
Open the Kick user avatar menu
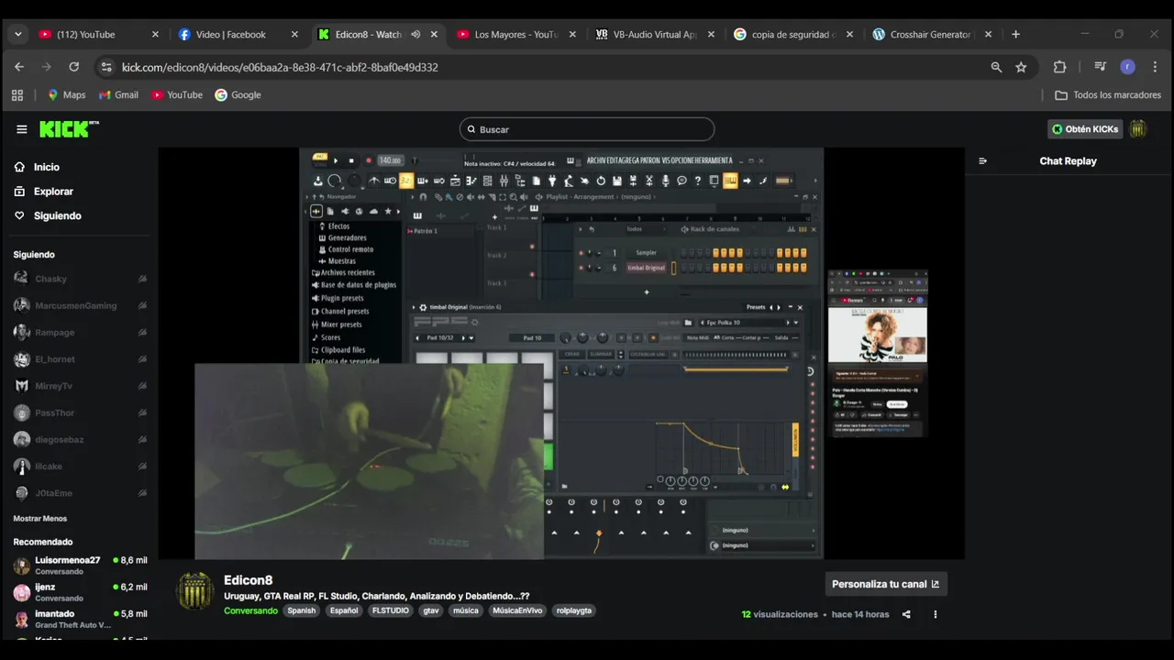pyautogui.click(x=1137, y=129)
